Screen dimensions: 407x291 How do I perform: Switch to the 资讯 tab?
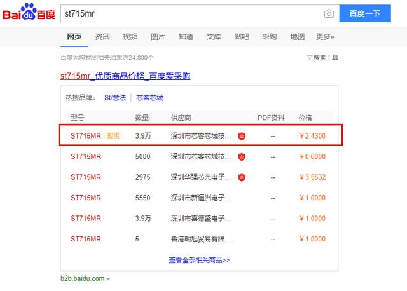102,37
